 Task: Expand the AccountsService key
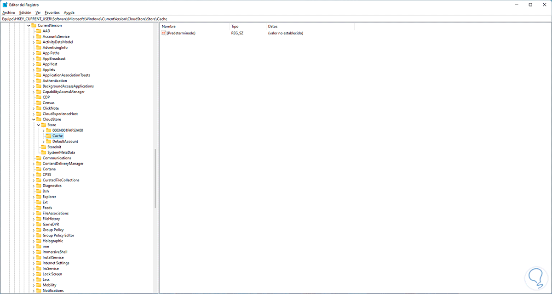coord(34,37)
